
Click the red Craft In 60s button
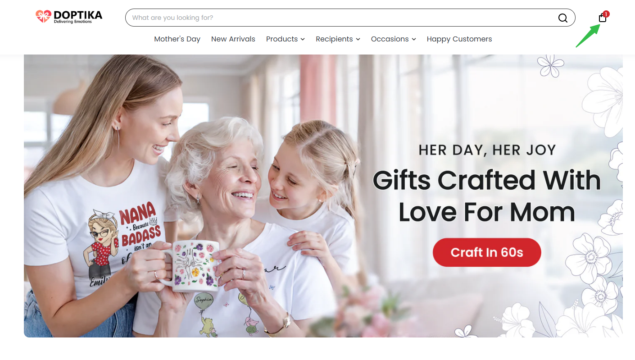487,252
